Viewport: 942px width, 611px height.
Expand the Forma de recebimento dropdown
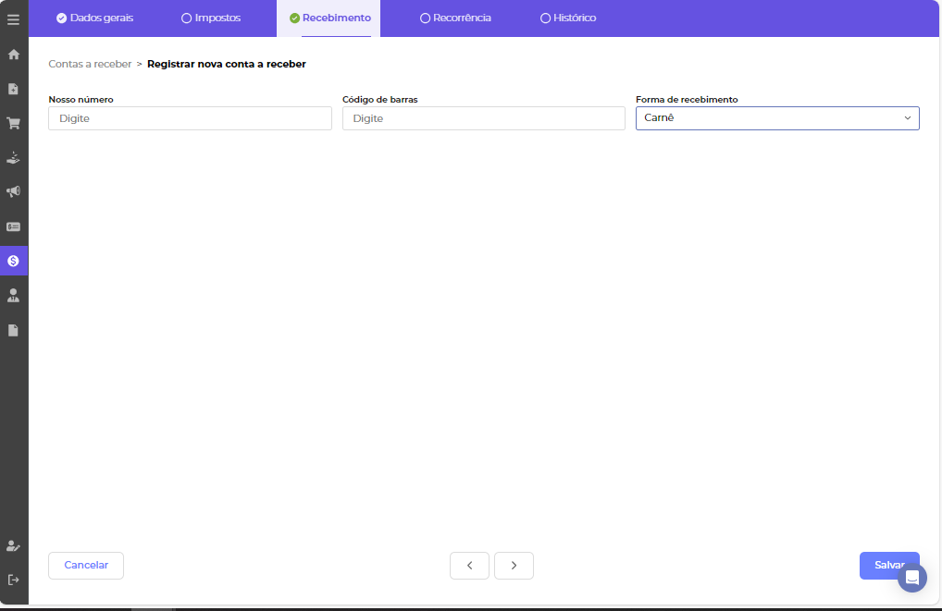[x=777, y=118]
